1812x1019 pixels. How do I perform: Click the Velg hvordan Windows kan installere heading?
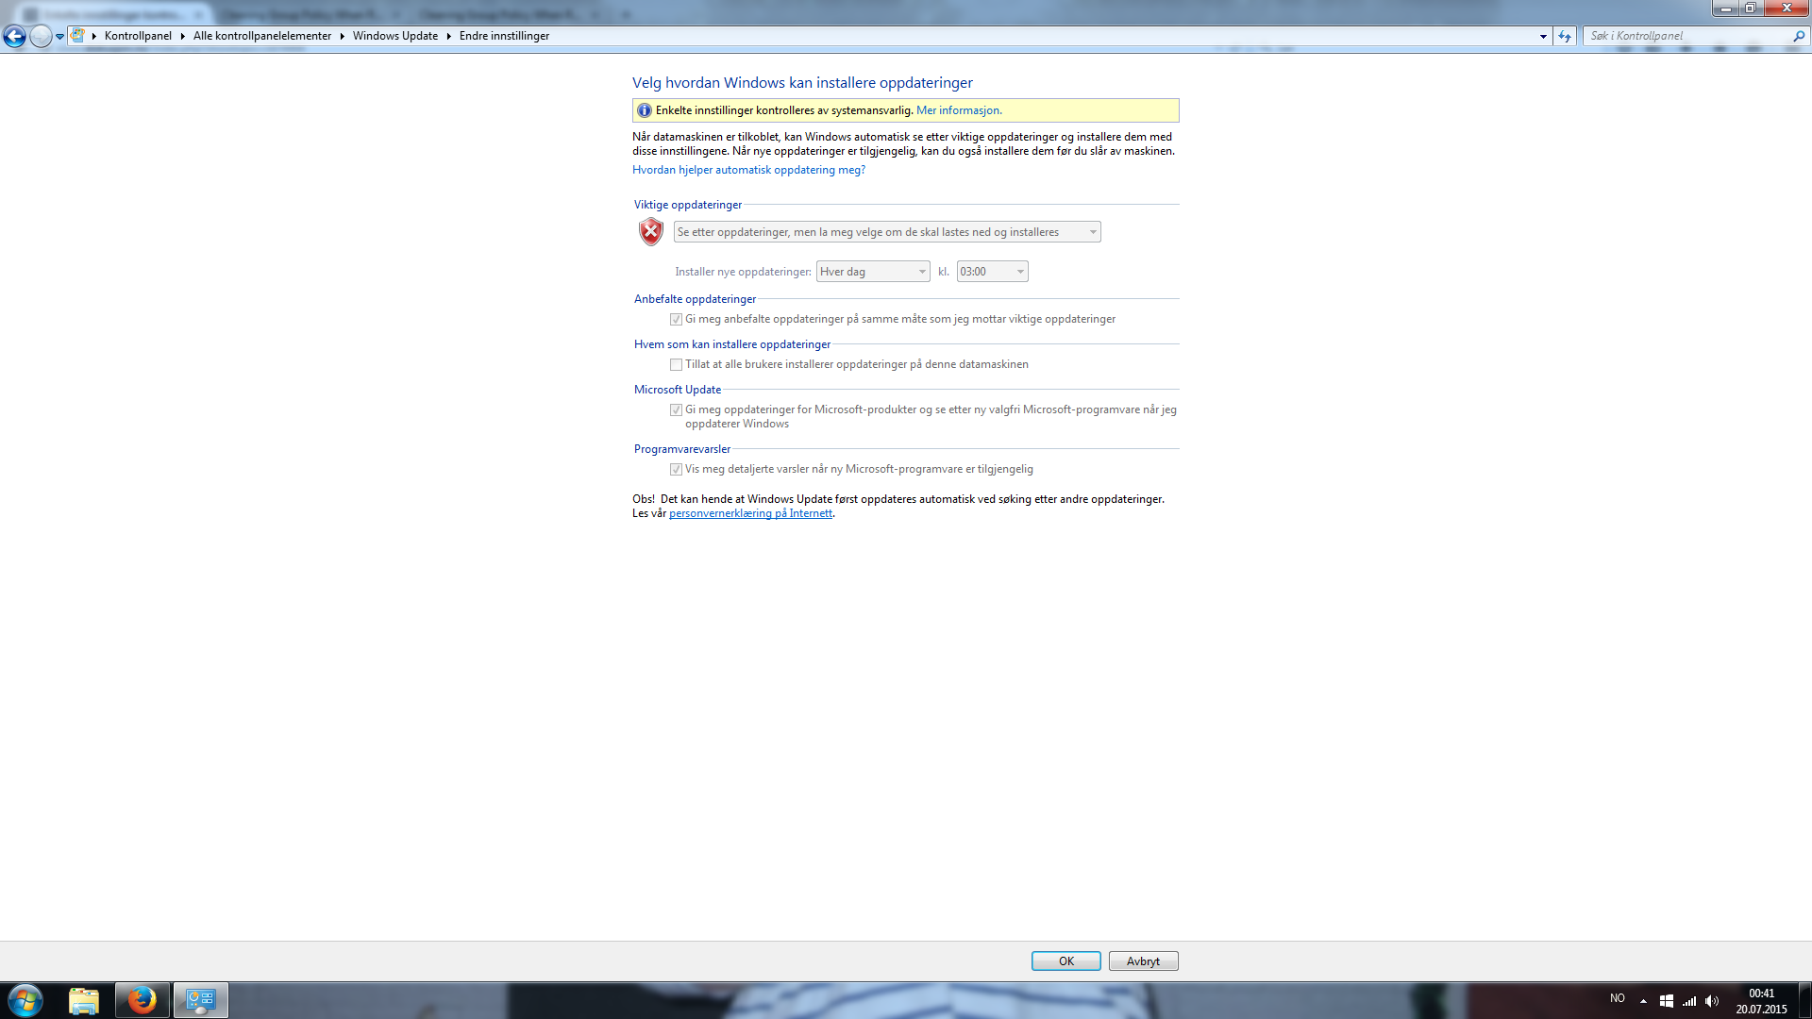(x=802, y=83)
